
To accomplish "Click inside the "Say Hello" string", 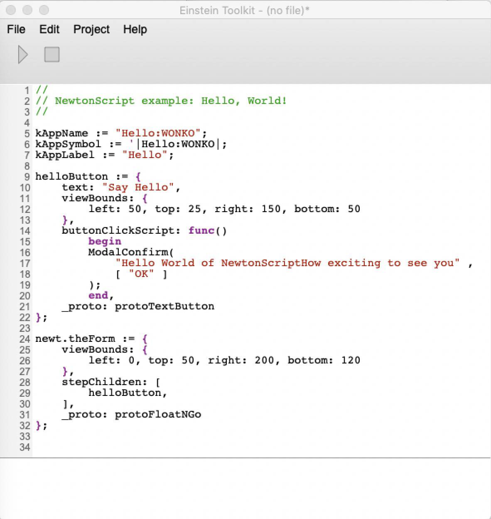I will pos(138,188).
